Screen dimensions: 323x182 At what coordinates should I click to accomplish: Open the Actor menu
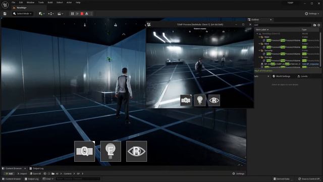[69, 3]
